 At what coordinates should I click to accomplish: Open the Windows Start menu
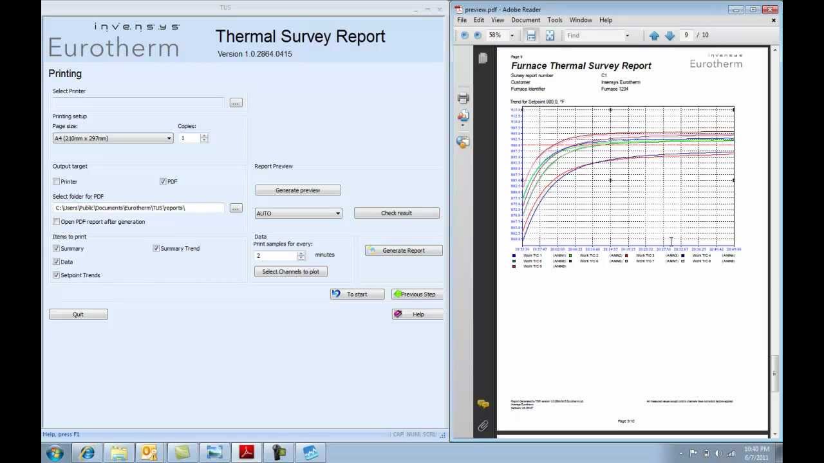tap(55, 453)
